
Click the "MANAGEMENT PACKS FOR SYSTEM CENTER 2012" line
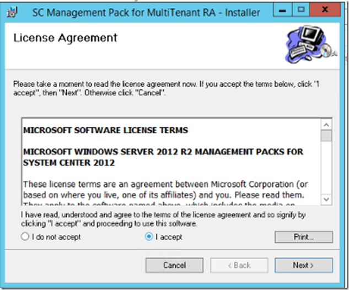(163, 157)
